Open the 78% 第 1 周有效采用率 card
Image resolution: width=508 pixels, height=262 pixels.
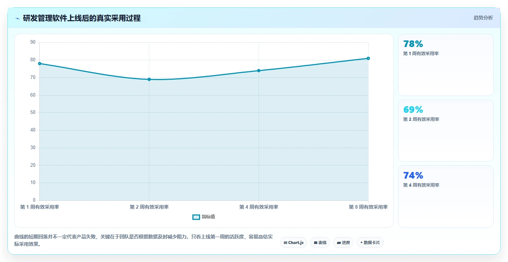click(x=445, y=65)
